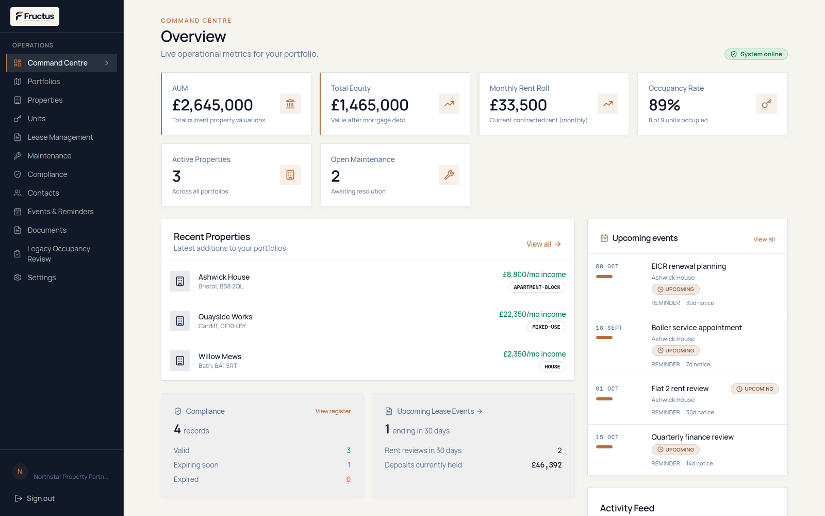The image size is (825, 516).
Task: Click the Command Centre grid icon
Action: (18, 63)
